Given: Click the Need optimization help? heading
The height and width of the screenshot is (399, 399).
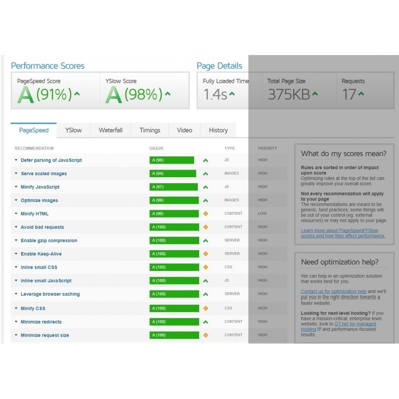Looking at the screenshot, I should point(340,262).
